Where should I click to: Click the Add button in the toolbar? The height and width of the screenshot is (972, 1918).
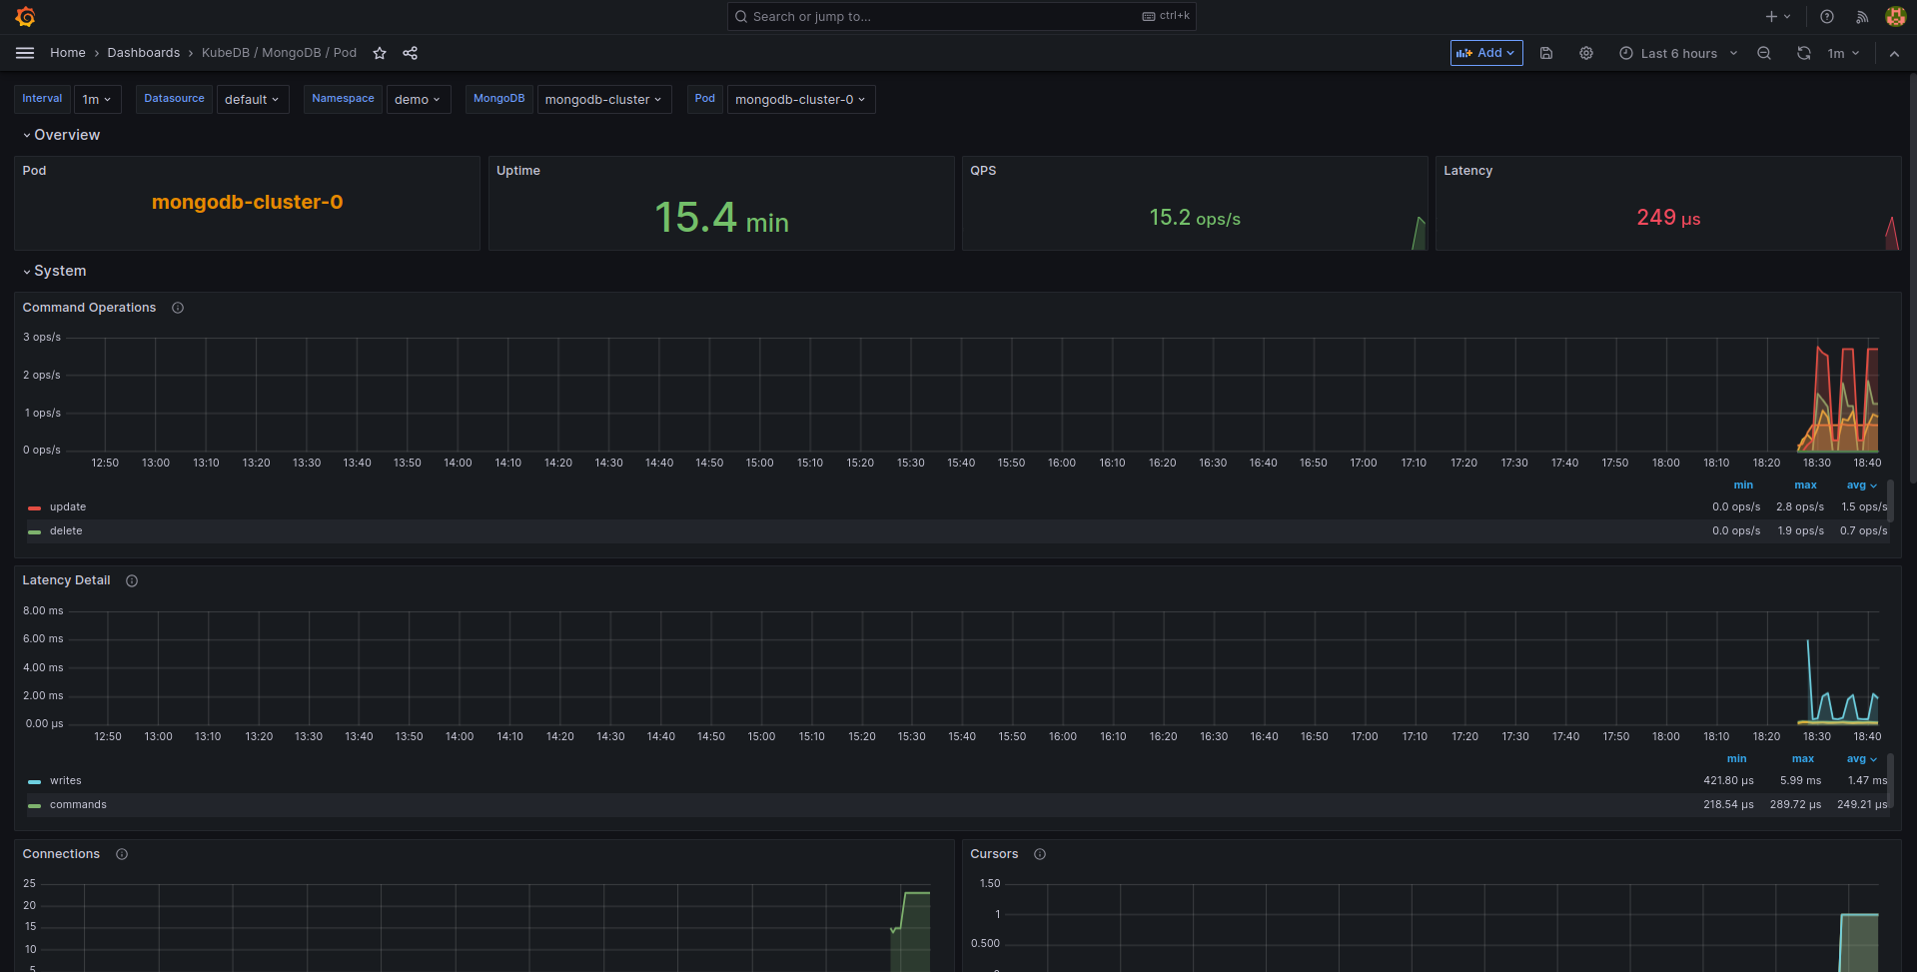click(1485, 53)
